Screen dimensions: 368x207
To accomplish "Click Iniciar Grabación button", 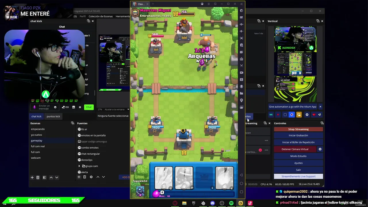I will click(298, 135).
